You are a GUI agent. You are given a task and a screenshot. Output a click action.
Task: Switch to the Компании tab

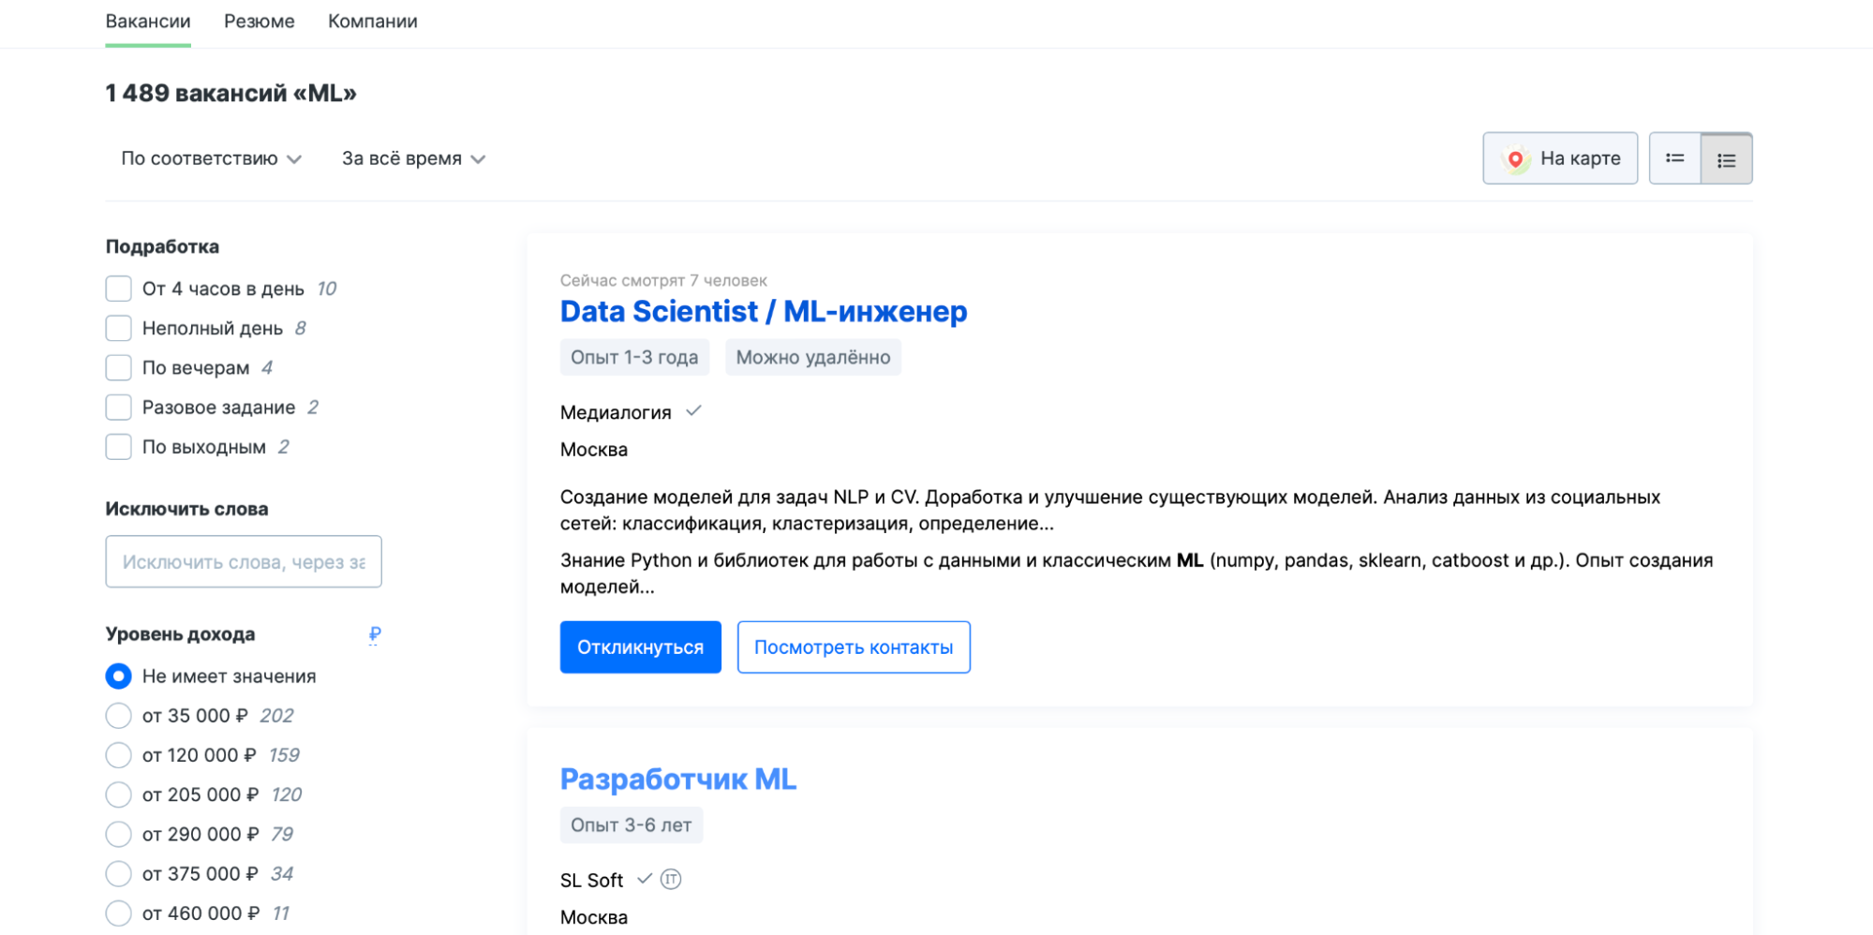[x=372, y=21]
